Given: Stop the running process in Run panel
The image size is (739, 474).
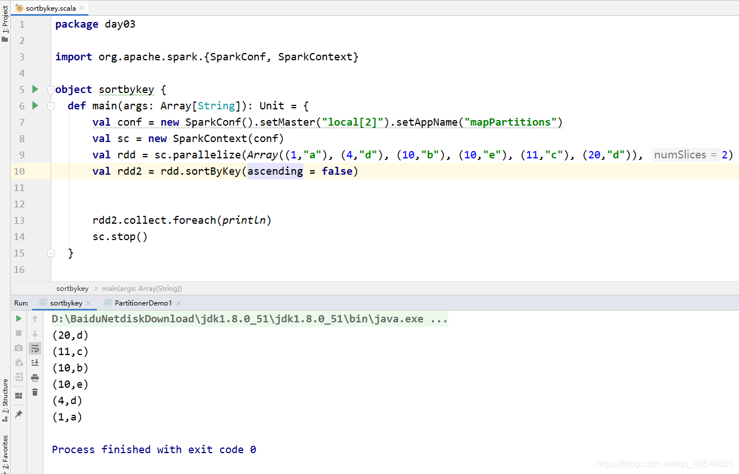Looking at the screenshot, I should [x=19, y=333].
